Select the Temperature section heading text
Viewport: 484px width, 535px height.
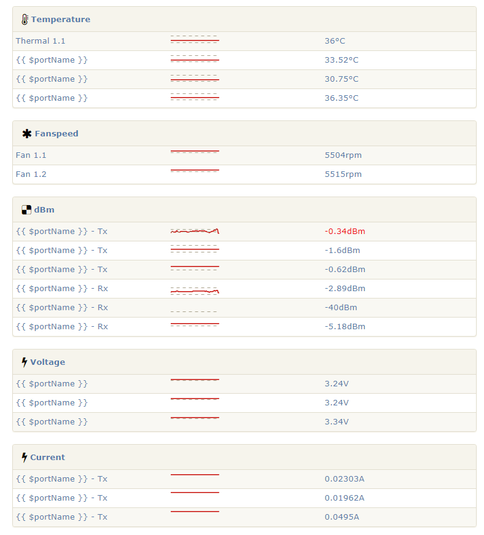pyautogui.click(x=60, y=19)
